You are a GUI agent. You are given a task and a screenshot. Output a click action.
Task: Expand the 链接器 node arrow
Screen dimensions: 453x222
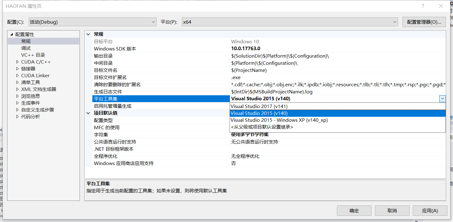click(x=17, y=68)
